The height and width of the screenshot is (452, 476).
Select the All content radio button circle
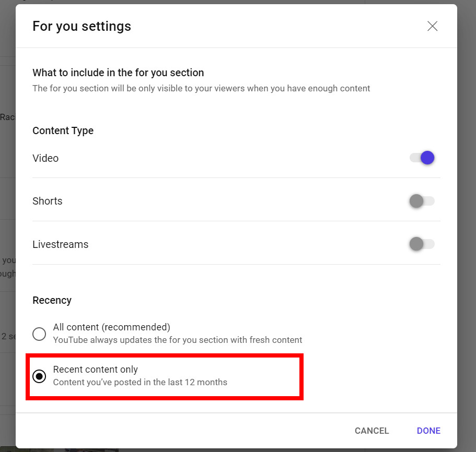(39, 334)
